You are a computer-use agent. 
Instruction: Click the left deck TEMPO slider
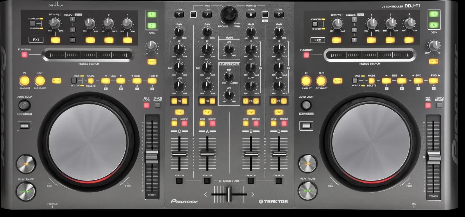pyautogui.click(x=152, y=156)
